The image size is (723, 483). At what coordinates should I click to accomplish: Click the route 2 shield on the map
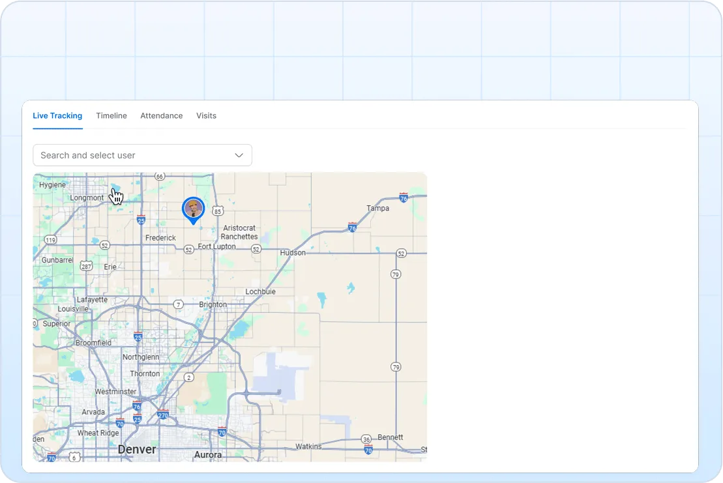pyautogui.click(x=188, y=377)
